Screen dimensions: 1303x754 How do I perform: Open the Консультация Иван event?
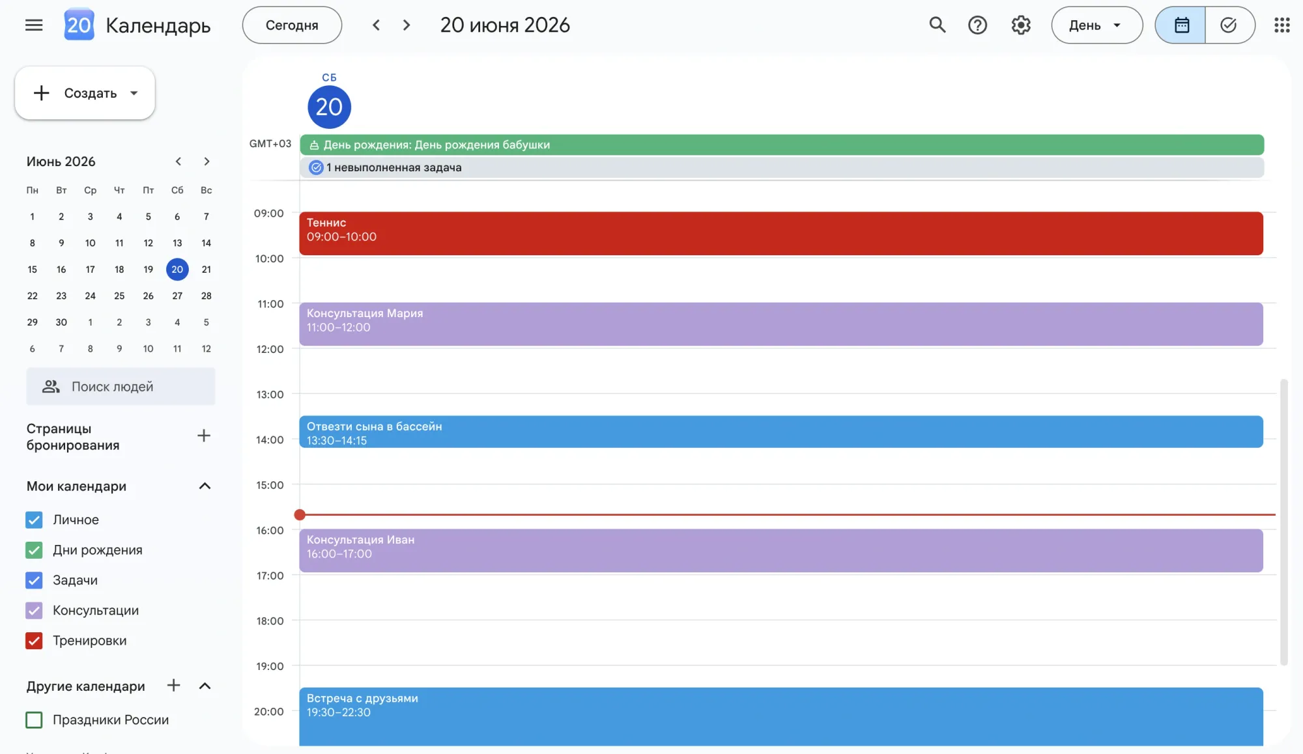point(781,550)
